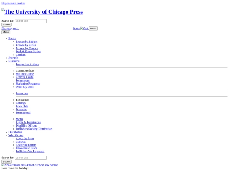Open the Book Data link
Viewport: 229px width, 172px height.
[22, 106]
